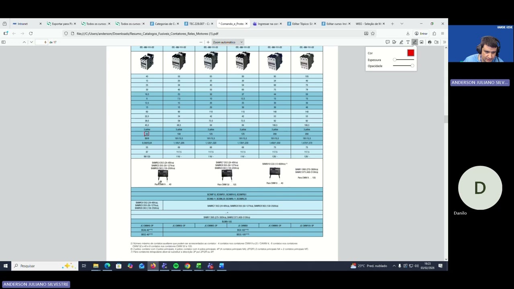
Task: Open Firefox downloads panel
Action: (408, 34)
